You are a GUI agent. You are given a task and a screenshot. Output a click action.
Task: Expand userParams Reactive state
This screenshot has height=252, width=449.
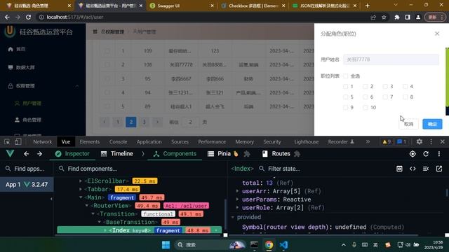point(237,199)
